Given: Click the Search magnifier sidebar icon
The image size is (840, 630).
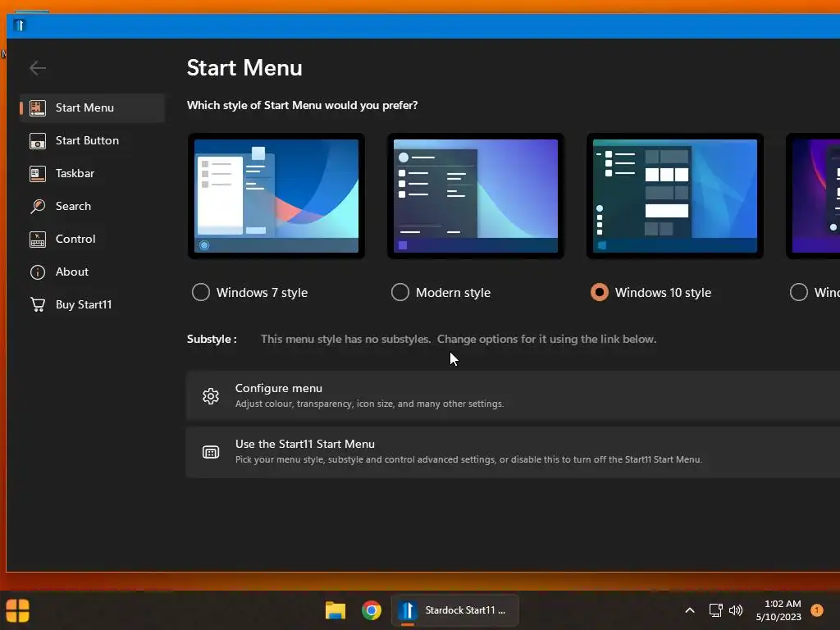Looking at the screenshot, I should click(38, 206).
